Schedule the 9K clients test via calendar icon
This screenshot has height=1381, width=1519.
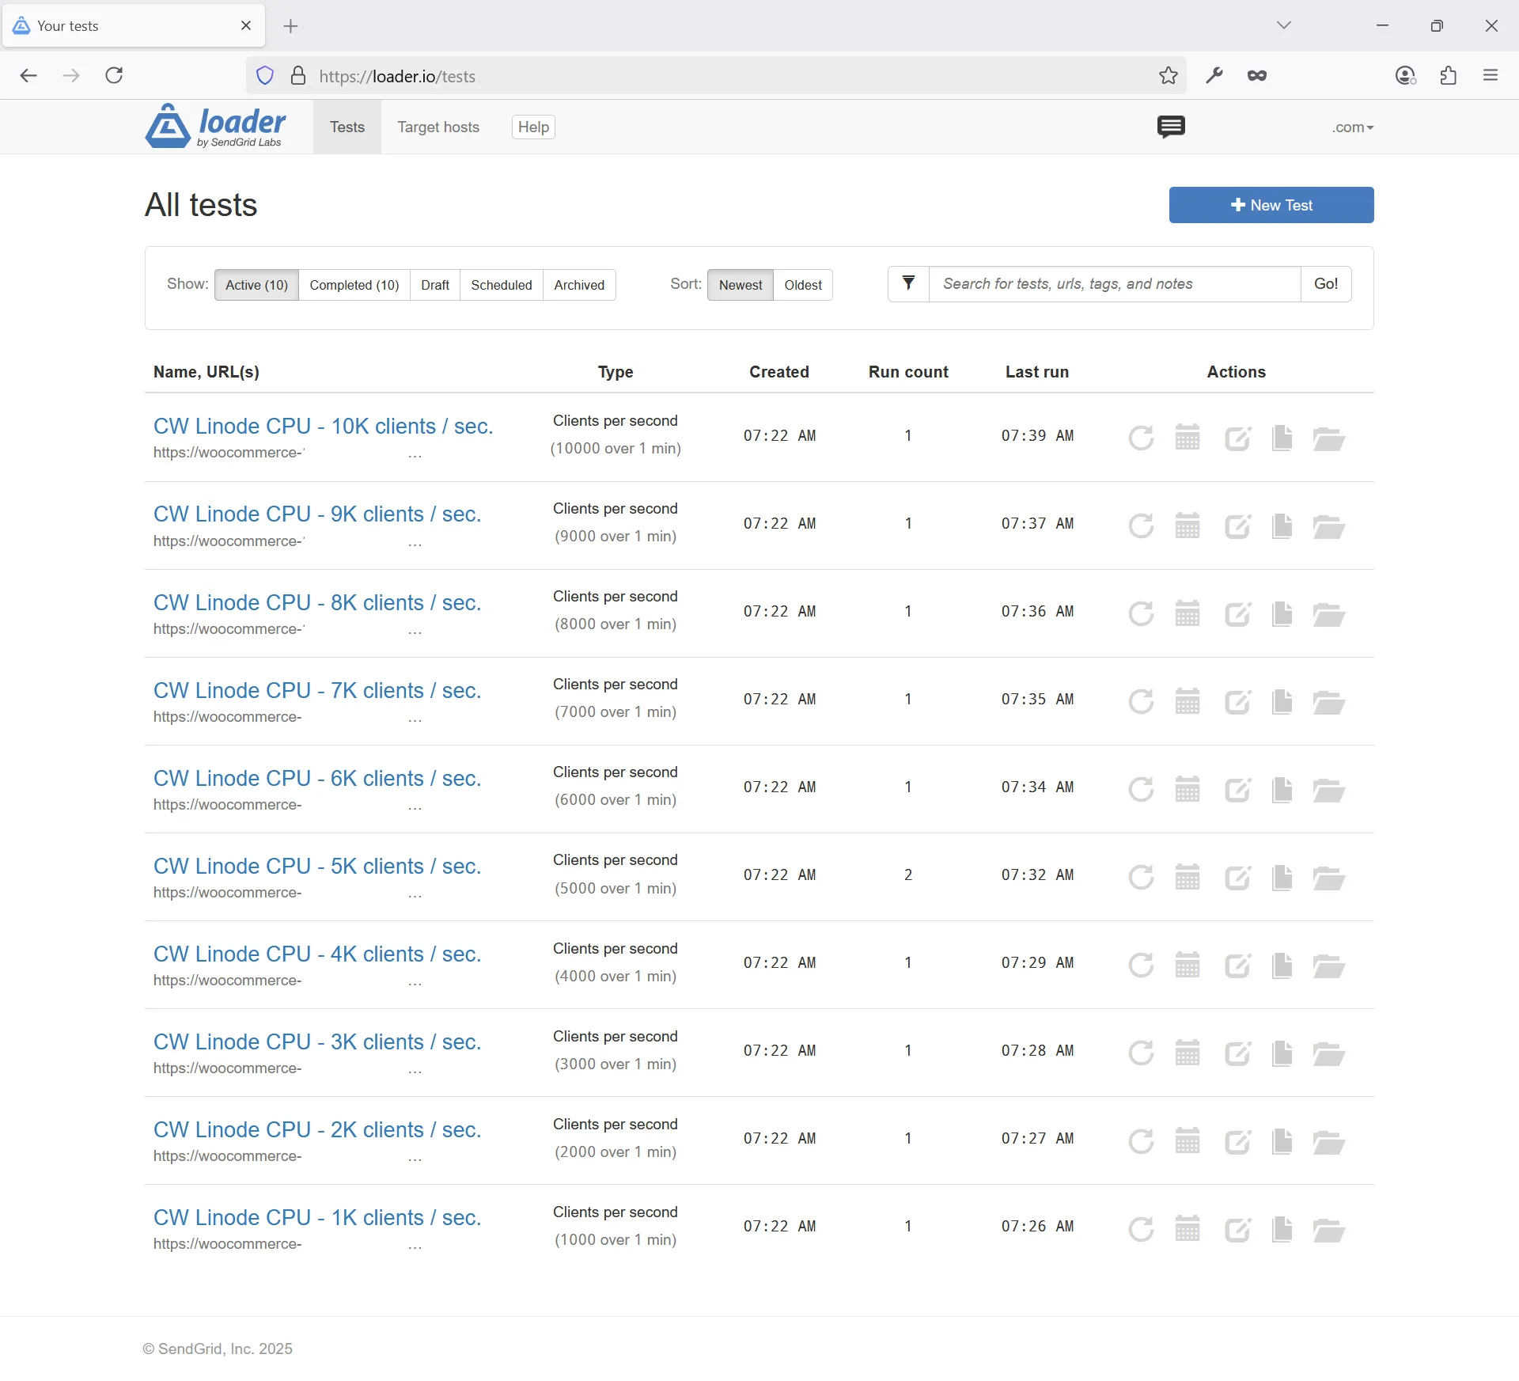click(1188, 525)
